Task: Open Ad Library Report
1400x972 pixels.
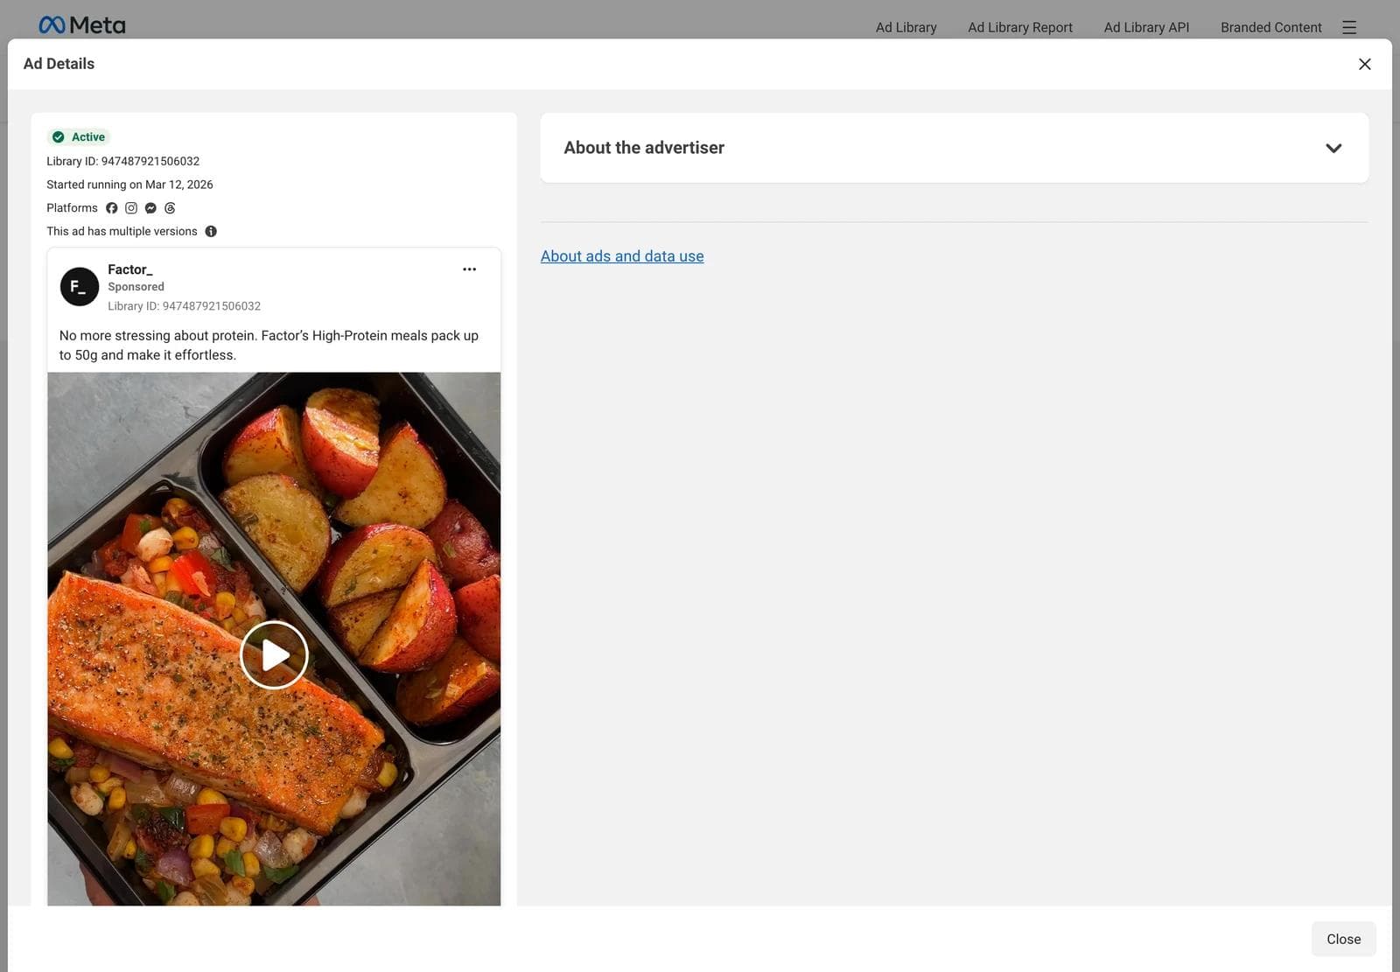Action: pos(1019,27)
